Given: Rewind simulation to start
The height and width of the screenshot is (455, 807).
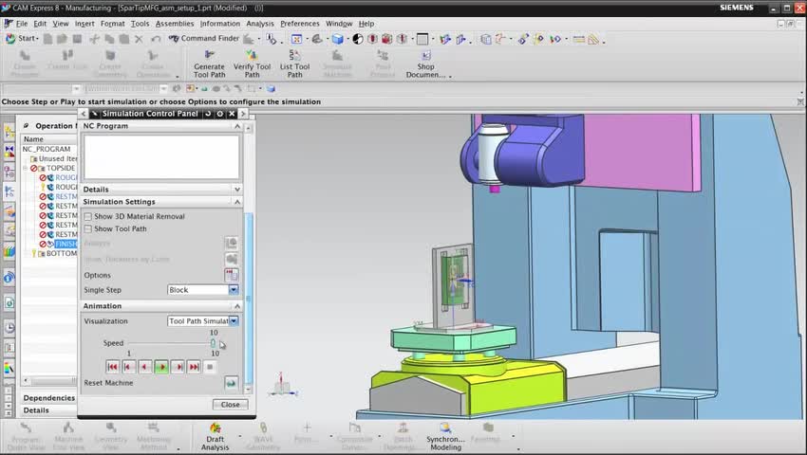Looking at the screenshot, I should [112, 367].
